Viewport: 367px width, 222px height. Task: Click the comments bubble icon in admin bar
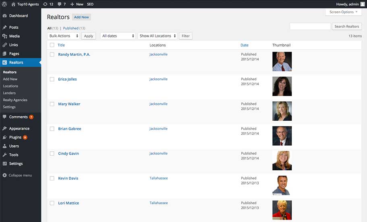[x=60, y=4]
